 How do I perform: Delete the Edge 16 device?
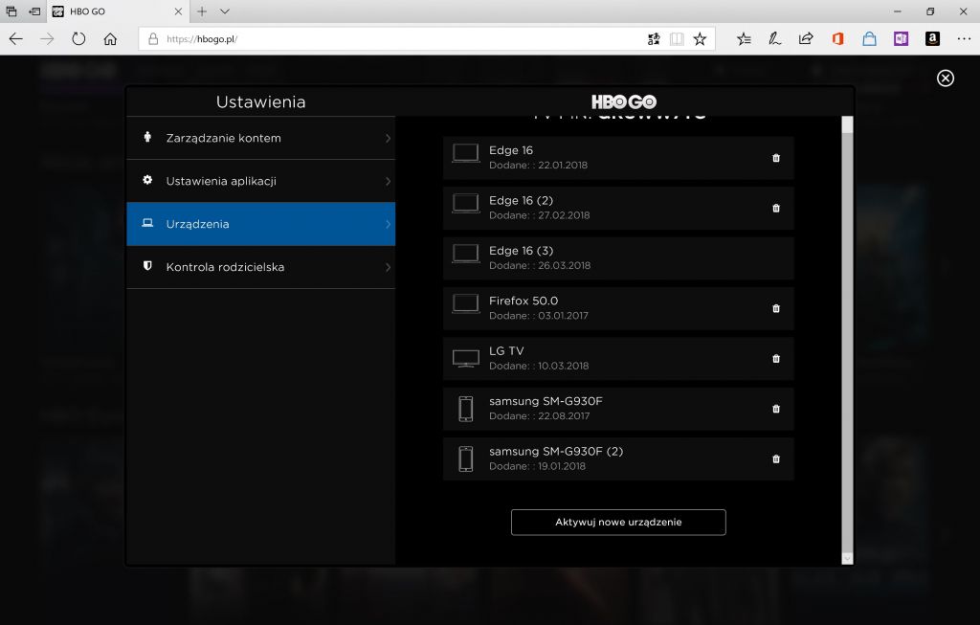(x=775, y=158)
